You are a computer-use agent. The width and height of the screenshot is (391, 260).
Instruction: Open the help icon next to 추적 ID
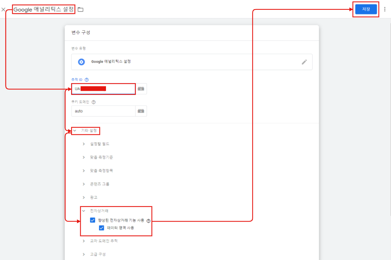point(86,80)
